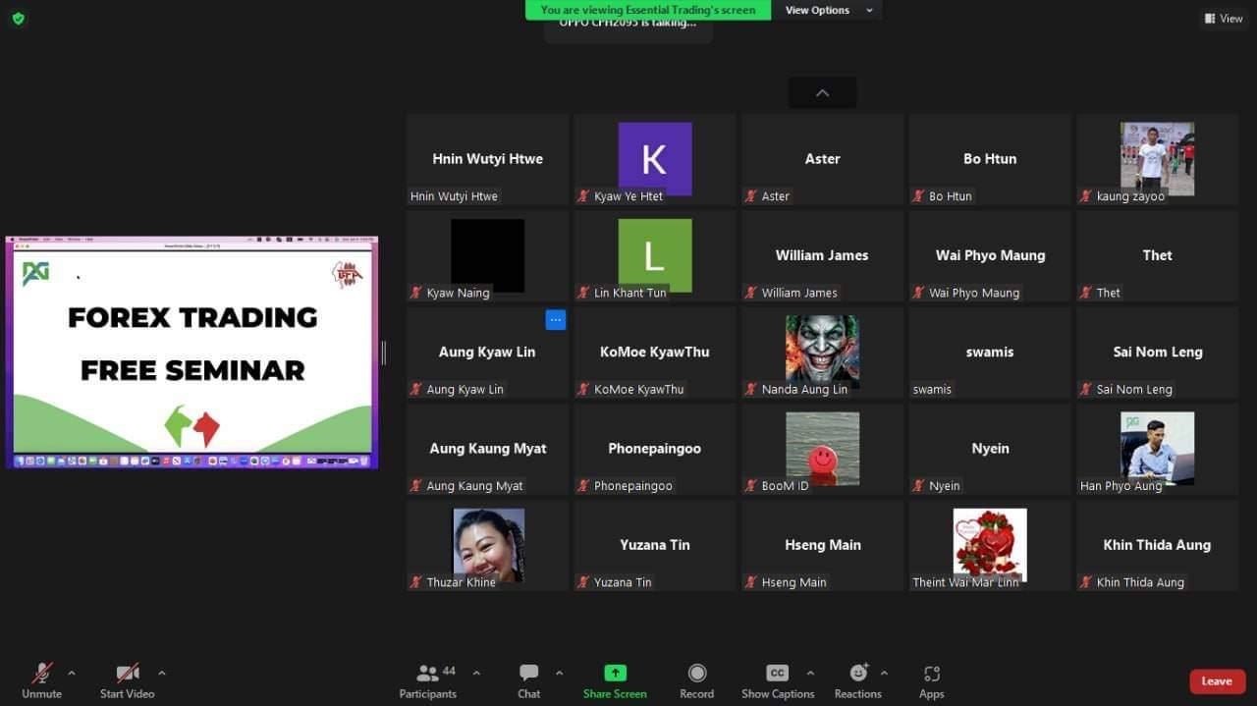Click the purple K avatar of Kyaw Ye Htet
1257x706 pixels.
click(655, 159)
